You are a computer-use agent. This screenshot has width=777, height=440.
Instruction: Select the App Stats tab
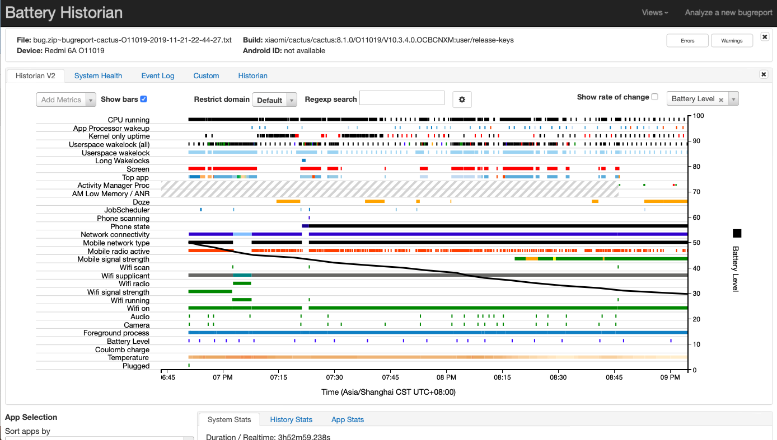[348, 420]
